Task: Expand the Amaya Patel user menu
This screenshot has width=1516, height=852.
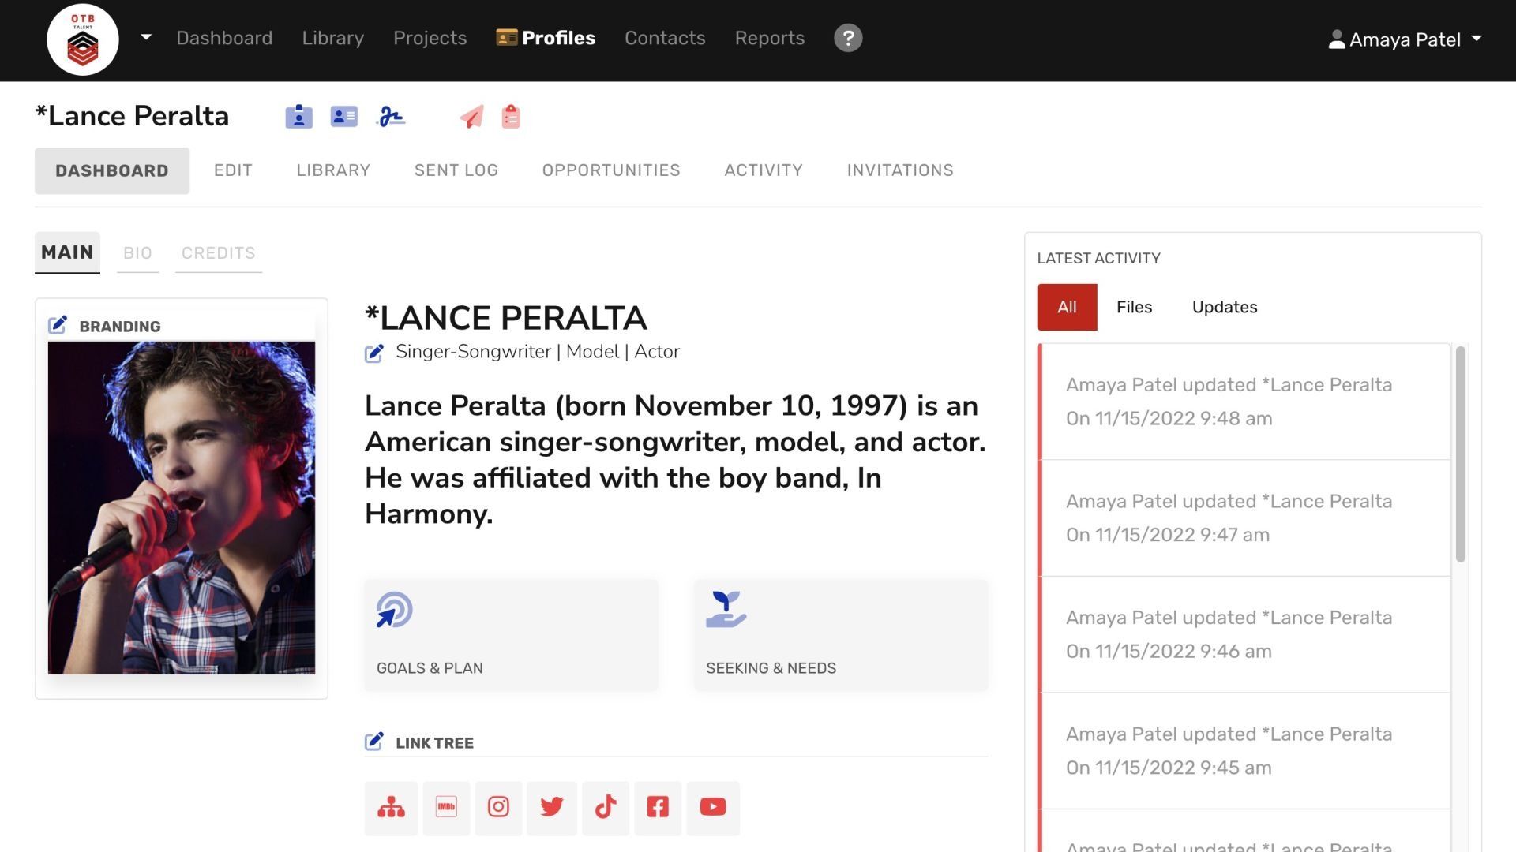Action: tap(1405, 39)
